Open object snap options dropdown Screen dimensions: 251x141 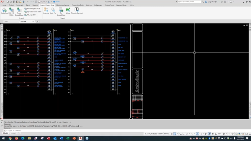(x=203, y=134)
